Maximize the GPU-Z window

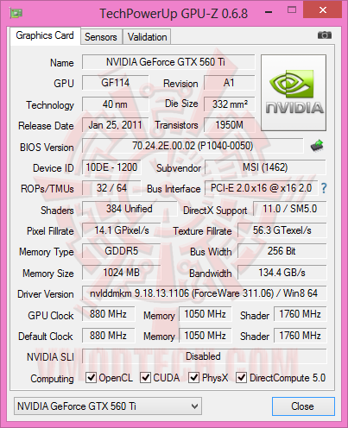coord(292,10)
